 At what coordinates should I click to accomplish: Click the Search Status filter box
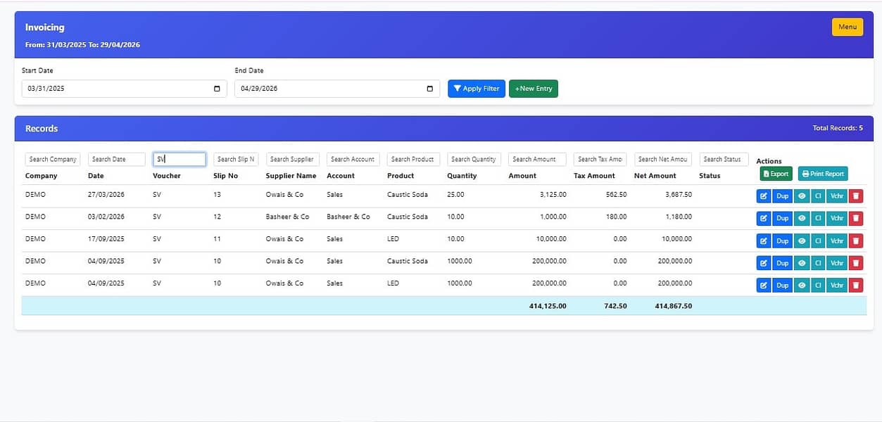[x=724, y=160]
